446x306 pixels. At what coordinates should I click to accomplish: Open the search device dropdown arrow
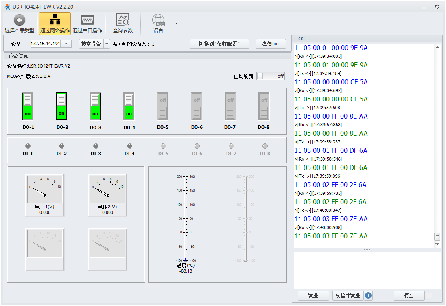107,44
